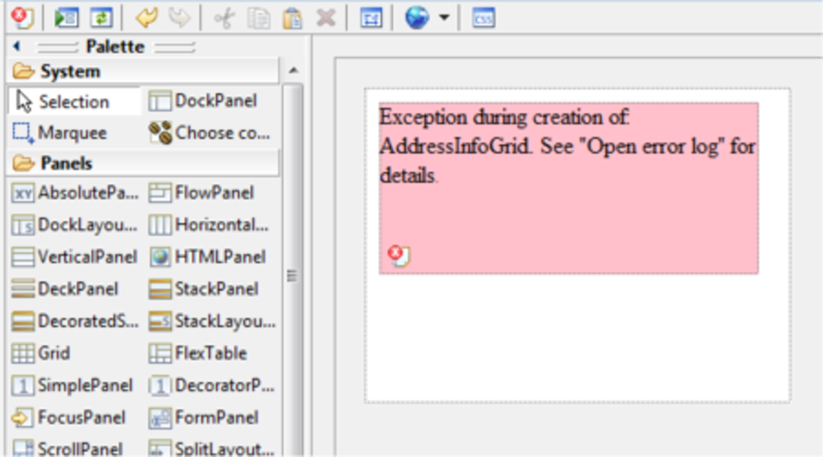Pick DecoratorPanel from the palette
Screen dimensions: 823x457
[x=211, y=385]
